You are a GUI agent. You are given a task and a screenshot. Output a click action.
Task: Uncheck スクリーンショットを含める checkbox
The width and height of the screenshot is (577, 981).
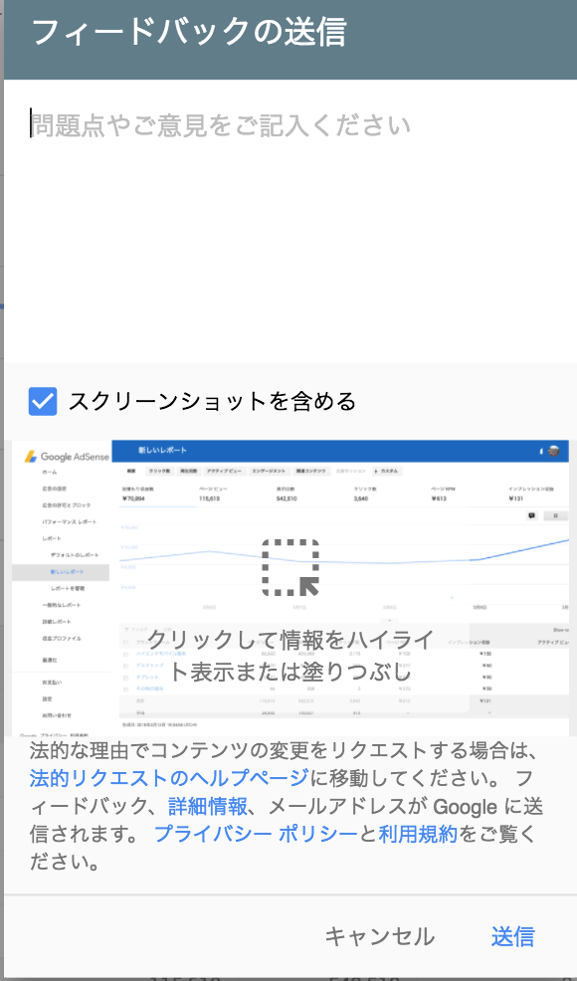pyautogui.click(x=43, y=401)
